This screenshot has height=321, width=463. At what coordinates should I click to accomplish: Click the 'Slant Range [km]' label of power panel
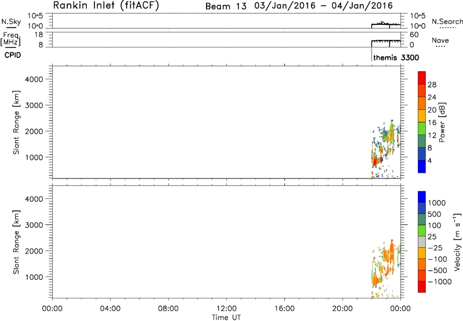click(x=16, y=122)
